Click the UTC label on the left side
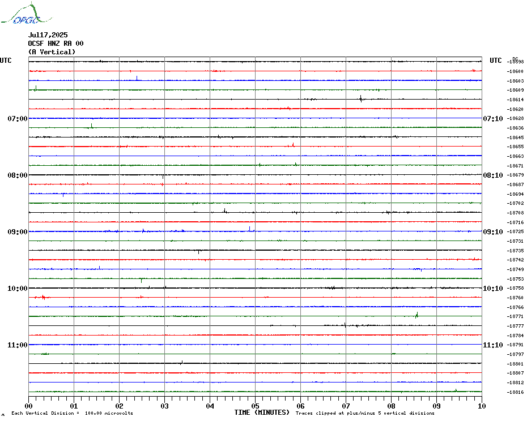Screen dimensions: 527x421 (6, 61)
